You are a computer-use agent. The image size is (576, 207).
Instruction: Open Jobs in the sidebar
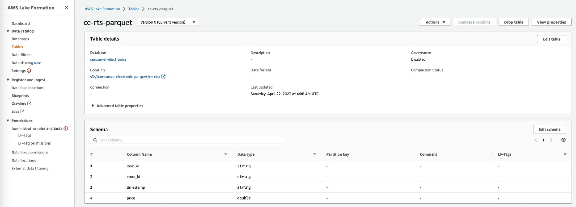point(15,112)
